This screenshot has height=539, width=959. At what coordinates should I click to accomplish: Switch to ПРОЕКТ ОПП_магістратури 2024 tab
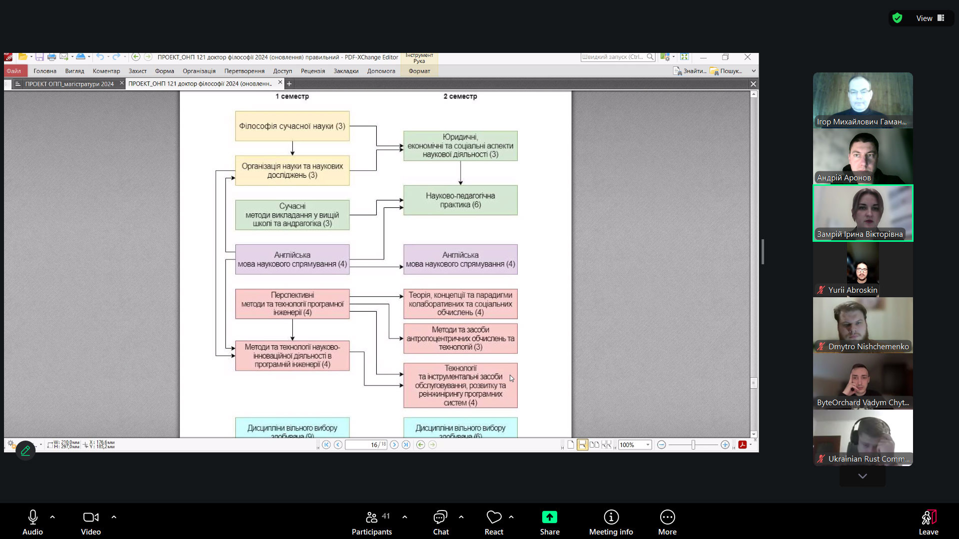tap(69, 84)
